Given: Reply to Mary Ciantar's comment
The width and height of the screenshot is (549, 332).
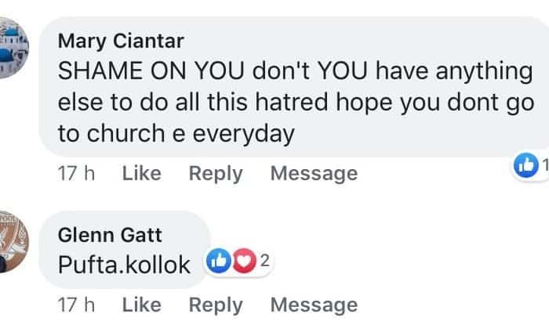Looking at the screenshot, I should pos(216,173).
